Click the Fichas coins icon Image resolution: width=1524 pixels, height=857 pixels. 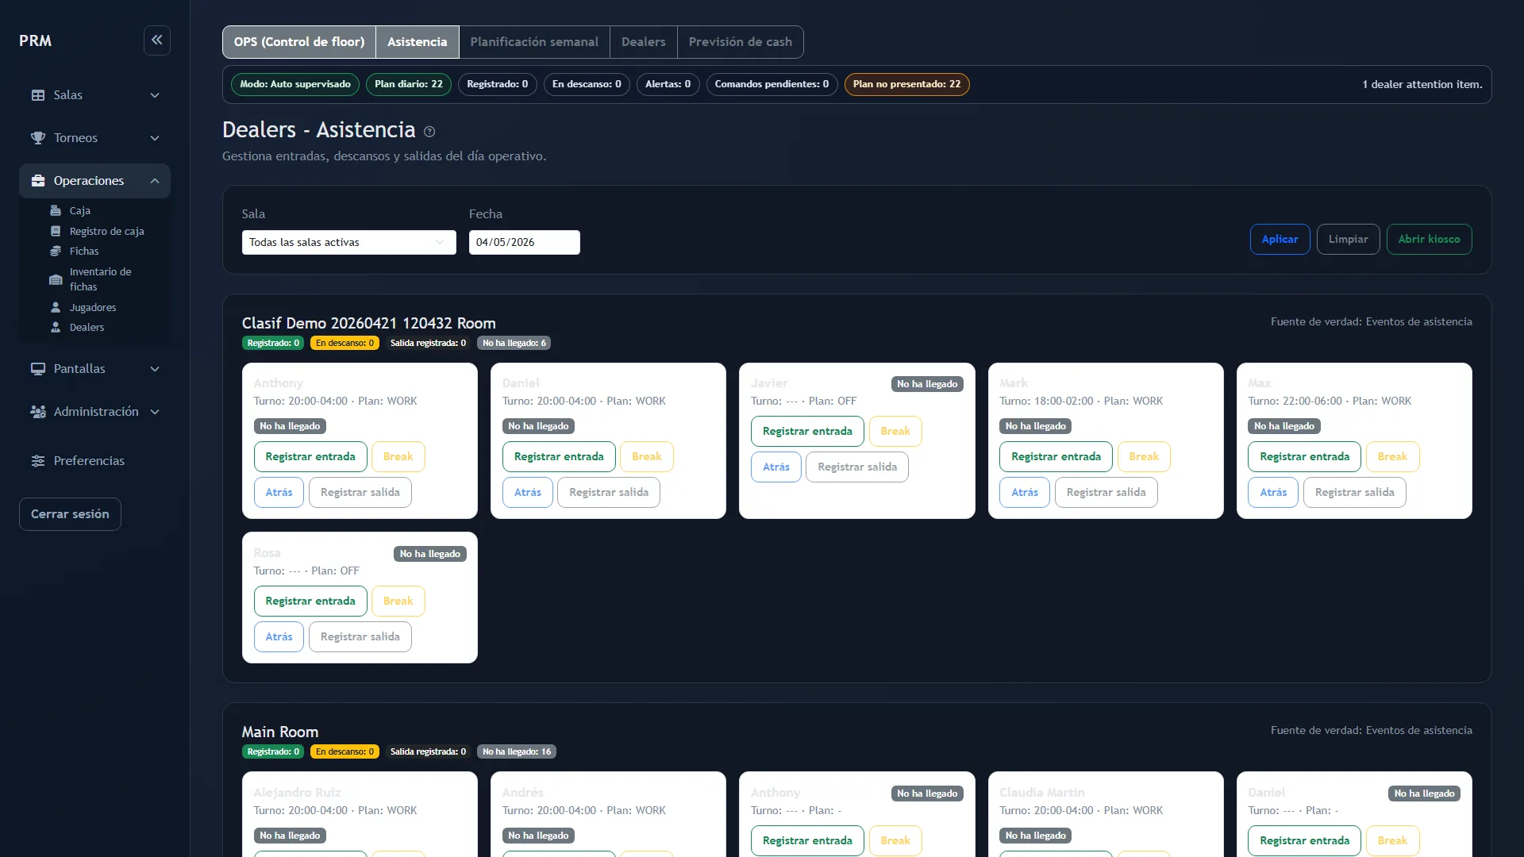click(x=56, y=251)
